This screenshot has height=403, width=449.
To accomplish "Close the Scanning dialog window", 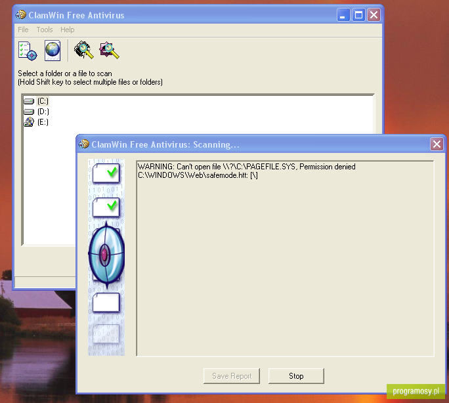I will coord(437,144).
